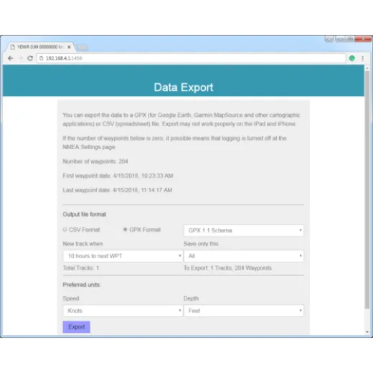Click the green extension icon
Image resolution: width=373 pixels, height=373 pixels.
351,58
